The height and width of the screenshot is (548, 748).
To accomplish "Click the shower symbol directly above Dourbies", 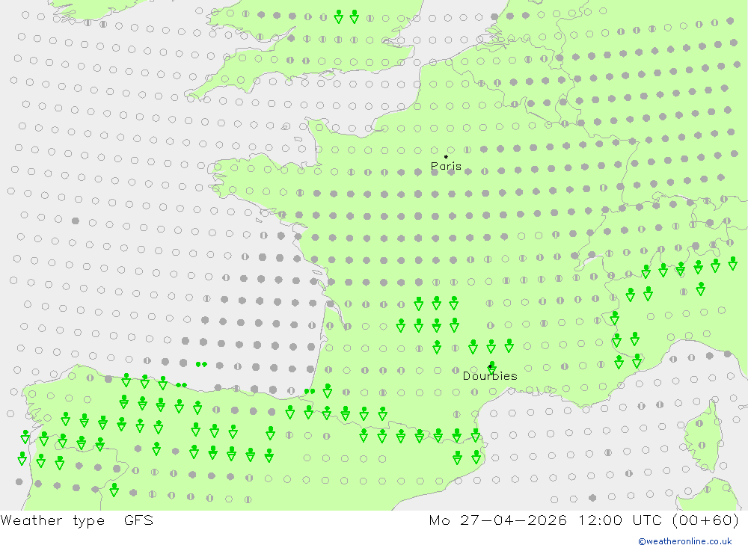I will click(x=492, y=367).
